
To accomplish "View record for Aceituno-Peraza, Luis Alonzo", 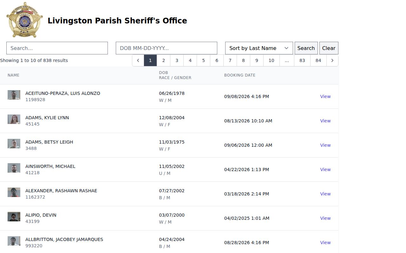I will [325, 96].
